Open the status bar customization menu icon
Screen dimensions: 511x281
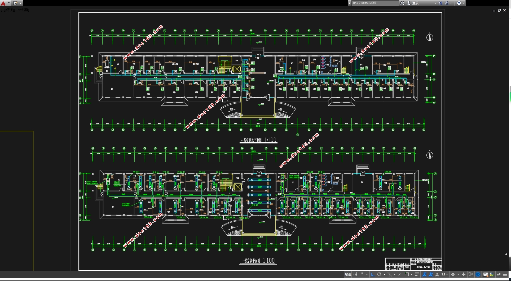[505, 274]
